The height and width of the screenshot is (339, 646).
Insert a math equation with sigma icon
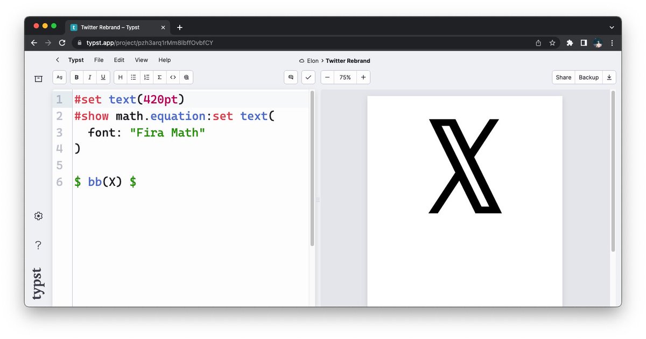pos(160,77)
